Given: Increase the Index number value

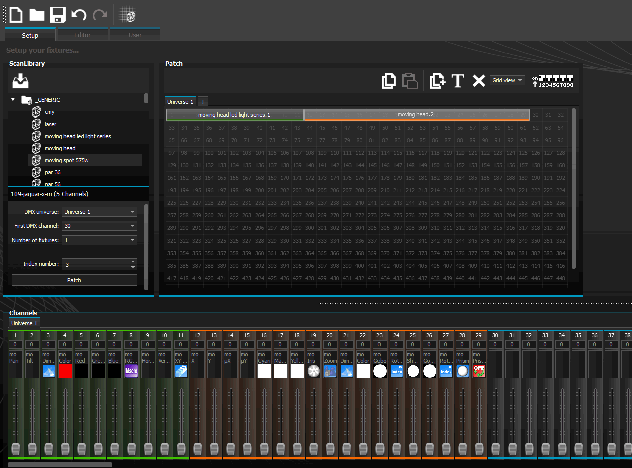Looking at the screenshot, I should [133, 261].
